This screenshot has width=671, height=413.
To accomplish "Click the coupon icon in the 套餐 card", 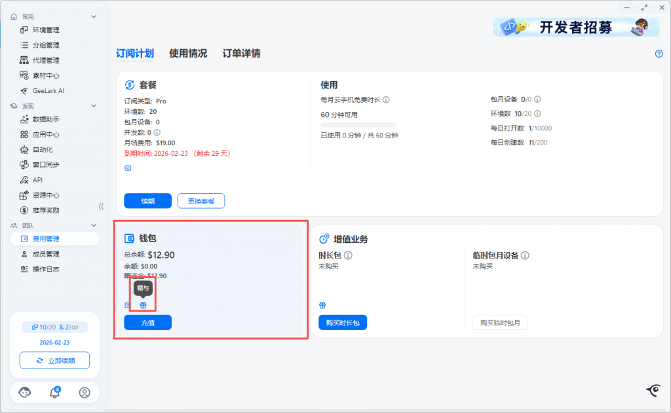I will [128, 168].
